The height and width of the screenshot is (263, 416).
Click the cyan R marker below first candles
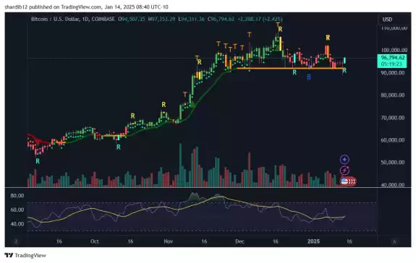coord(38,161)
